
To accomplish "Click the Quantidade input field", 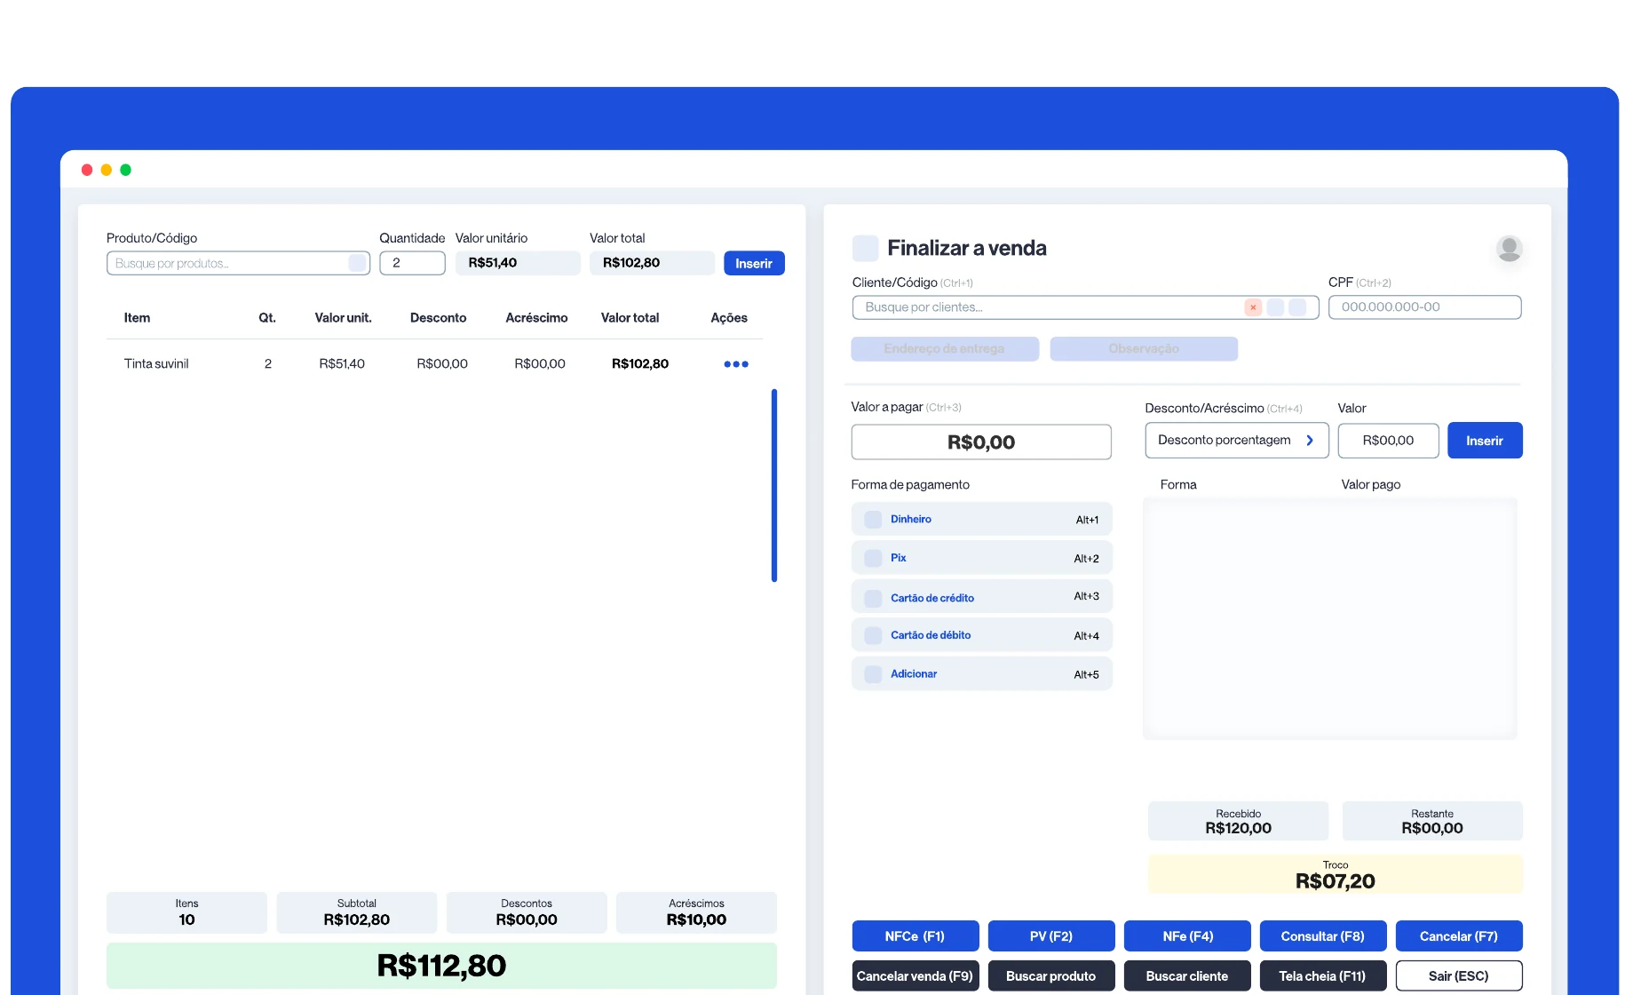I will (x=412, y=263).
